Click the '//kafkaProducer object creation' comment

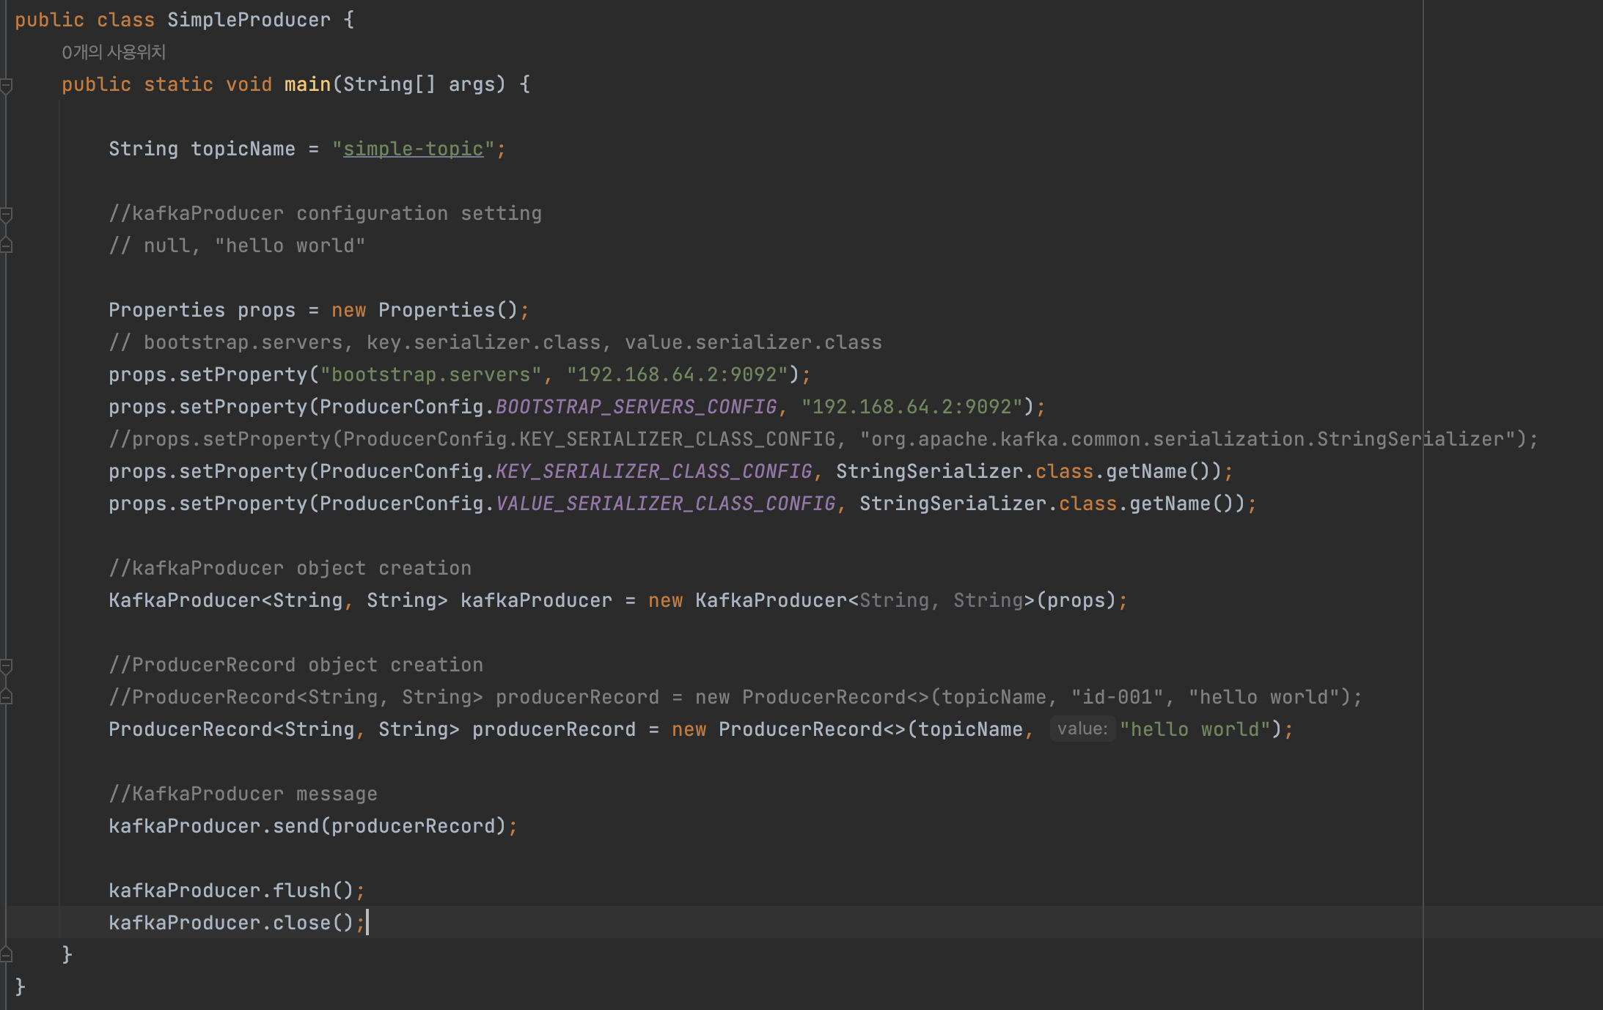coord(290,568)
